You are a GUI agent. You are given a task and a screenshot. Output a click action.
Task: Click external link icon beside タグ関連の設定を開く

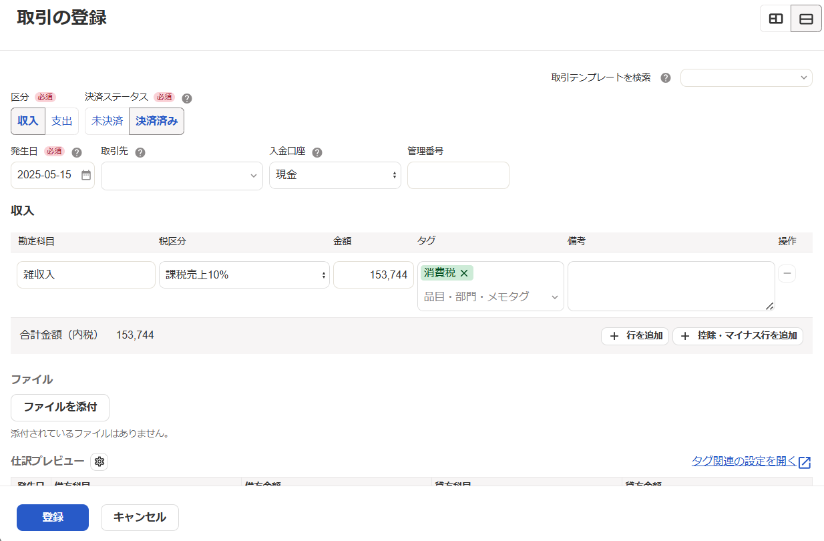tap(805, 462)
